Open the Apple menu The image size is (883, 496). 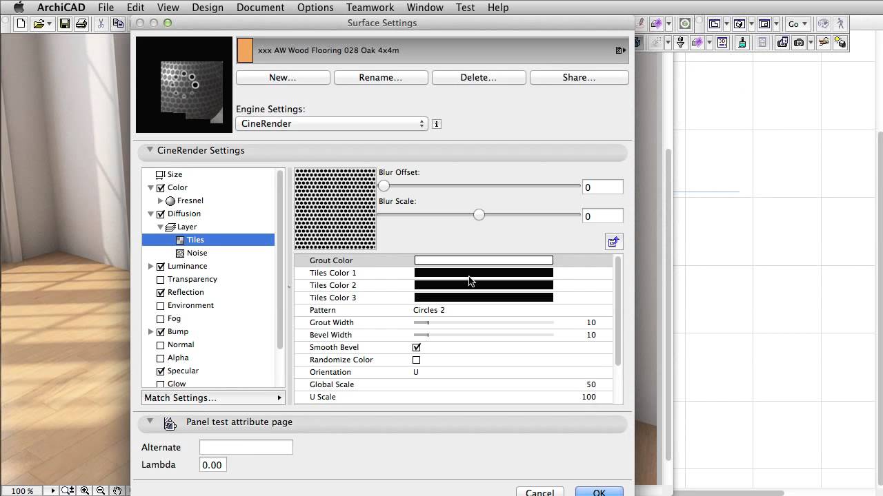[x=19, y=8]
